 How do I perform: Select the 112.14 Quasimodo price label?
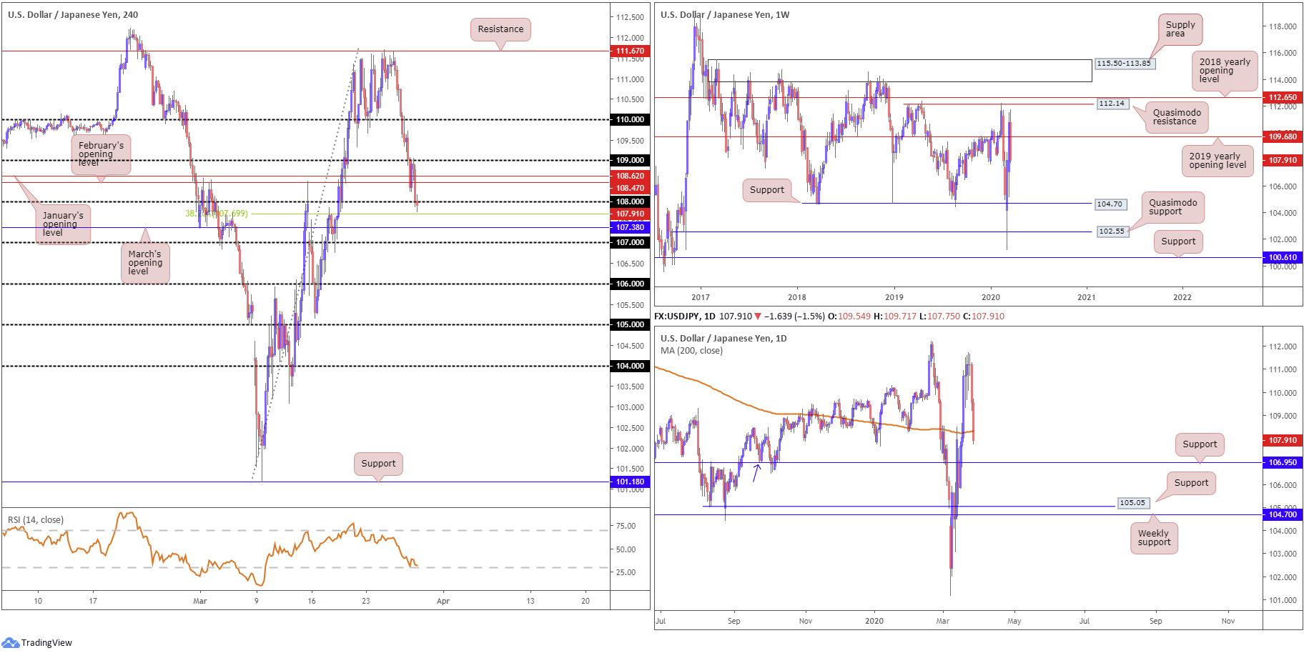coord(1112,104)
